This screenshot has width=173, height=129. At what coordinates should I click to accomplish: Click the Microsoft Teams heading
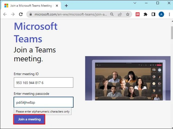coord(36,32)
